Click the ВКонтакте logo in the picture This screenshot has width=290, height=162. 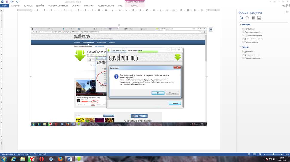pyautogui.click(x=139, y=116)
